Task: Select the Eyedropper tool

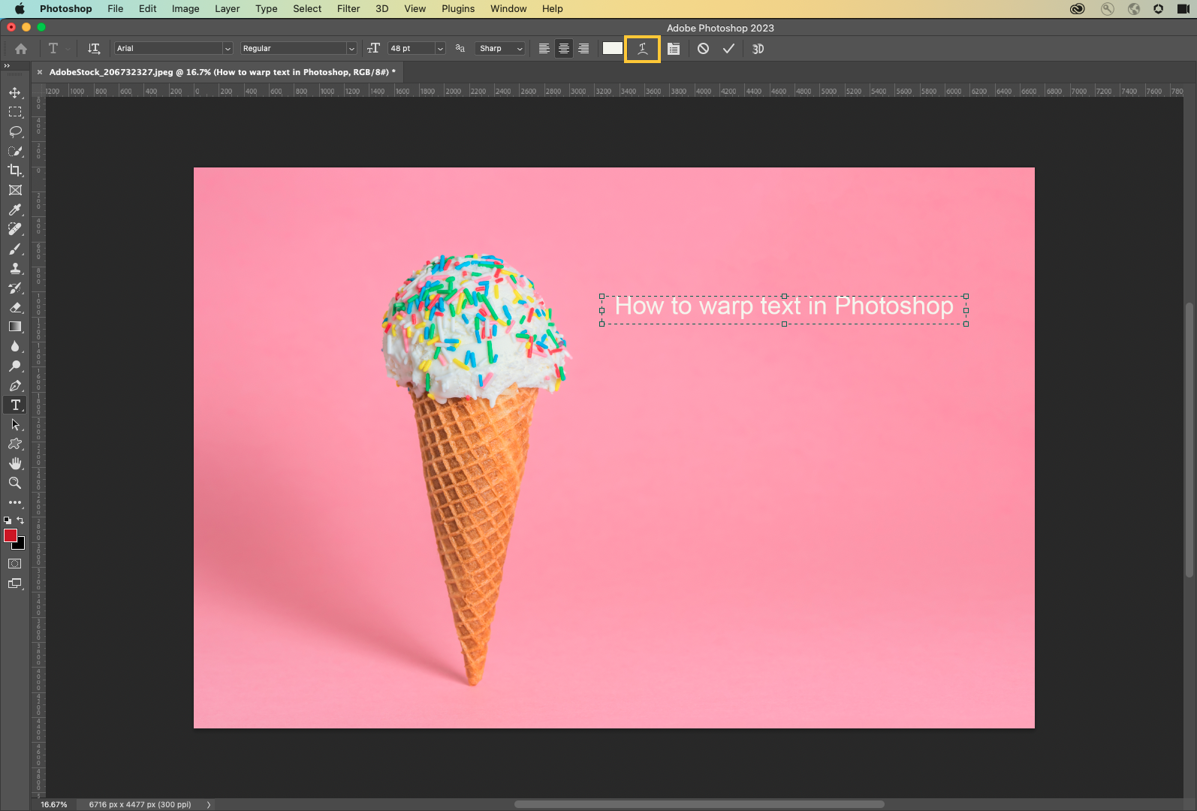Action: point(15,210)
